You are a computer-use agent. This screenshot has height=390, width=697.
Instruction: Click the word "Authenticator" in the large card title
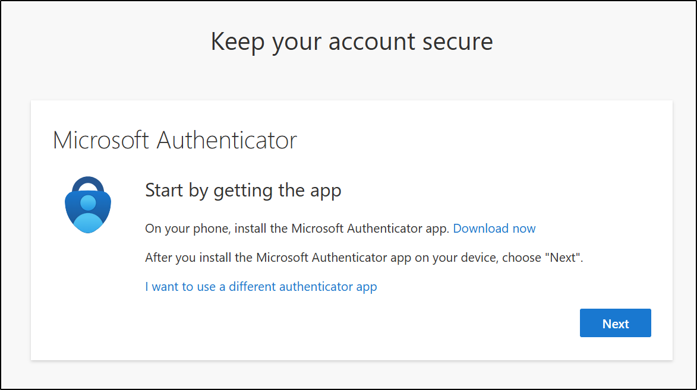pyautogui.click(x=226, y=140)
